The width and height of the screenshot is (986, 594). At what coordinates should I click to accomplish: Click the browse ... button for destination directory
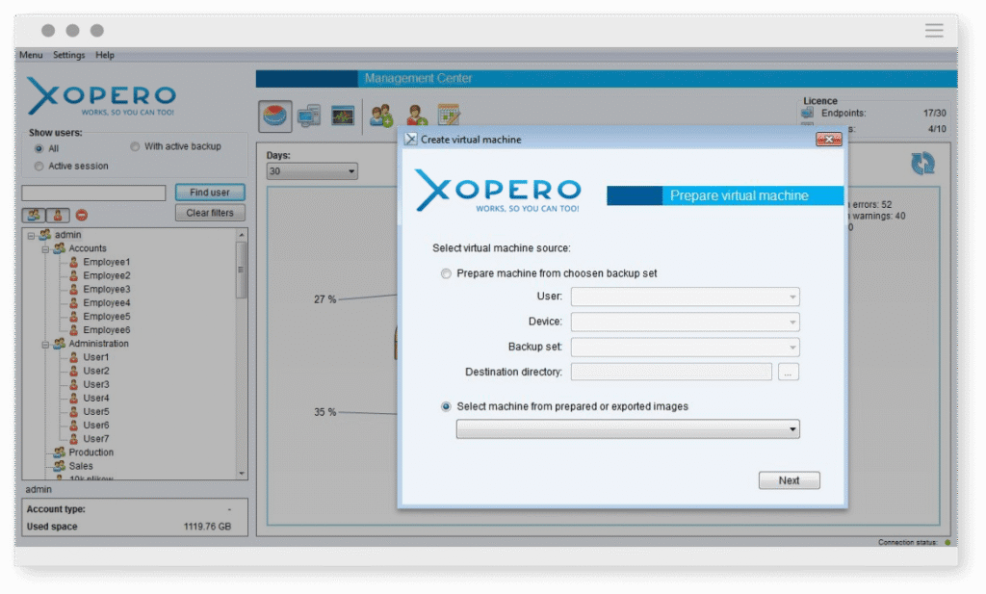pyautogui.click(x=788, y=373)
